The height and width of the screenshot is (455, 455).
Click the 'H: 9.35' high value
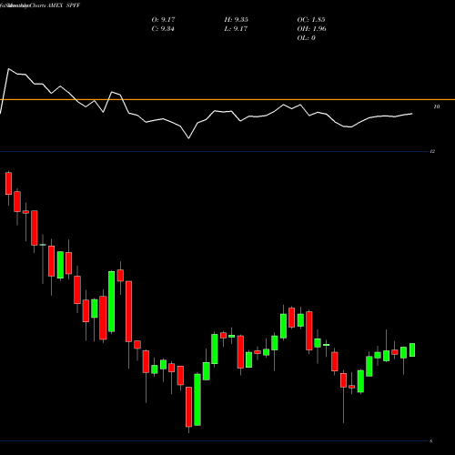[237, 20]
